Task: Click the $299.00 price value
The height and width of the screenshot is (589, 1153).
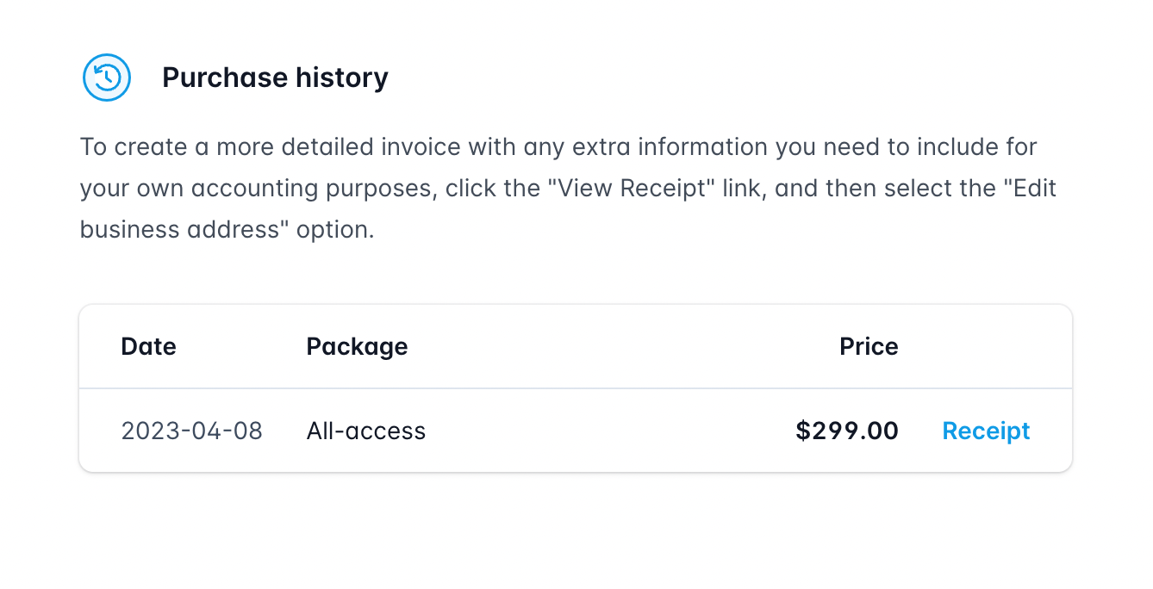Action: click(847, 431)
